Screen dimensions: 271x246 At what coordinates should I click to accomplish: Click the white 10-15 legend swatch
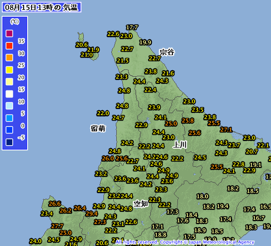click(9, 94)
